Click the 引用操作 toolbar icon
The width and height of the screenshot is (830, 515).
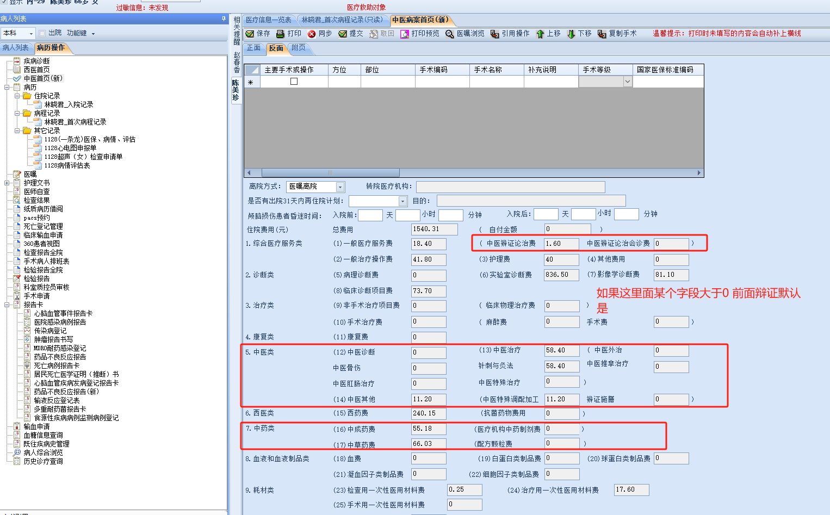coord(494,34)
